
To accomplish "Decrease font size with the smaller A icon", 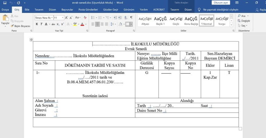I will tap(71, 18).
